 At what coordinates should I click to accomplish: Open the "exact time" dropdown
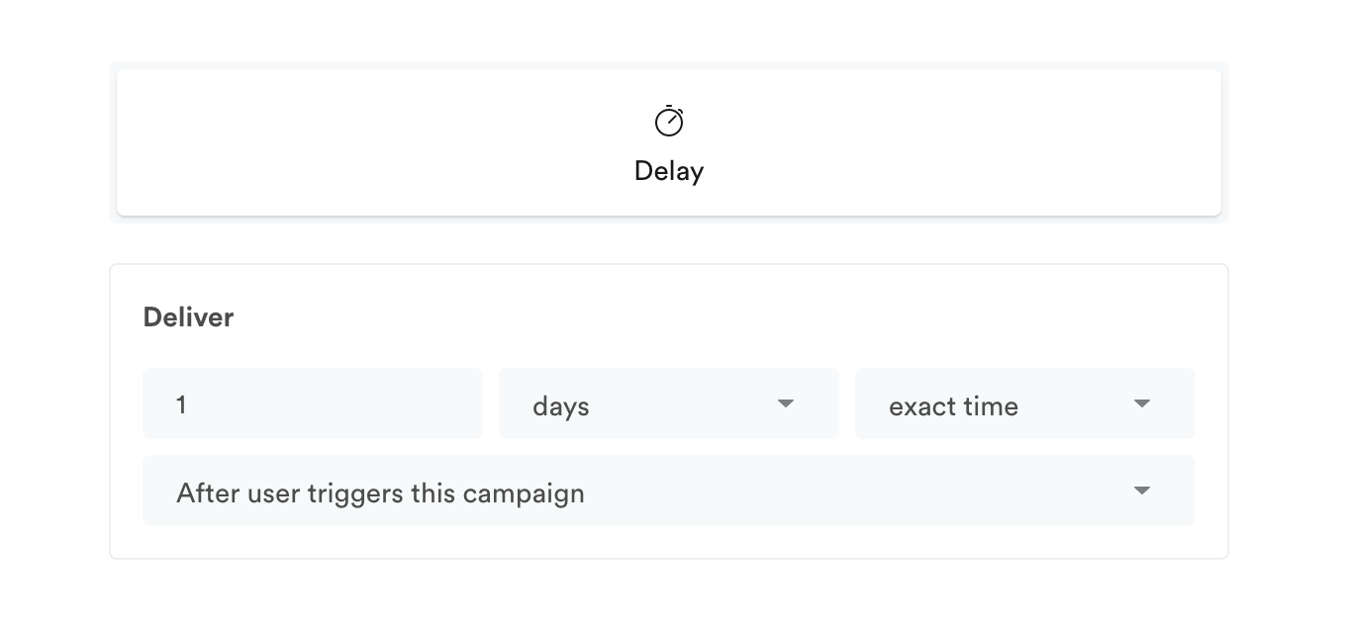(1025, 403)
